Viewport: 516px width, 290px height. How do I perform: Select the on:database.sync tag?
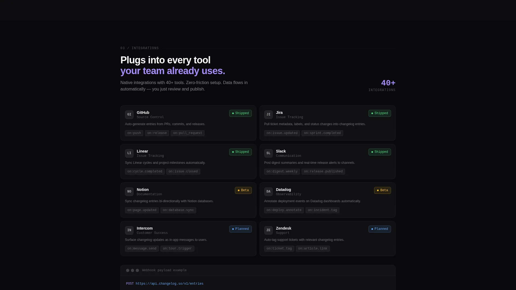(x=178, y=210)
